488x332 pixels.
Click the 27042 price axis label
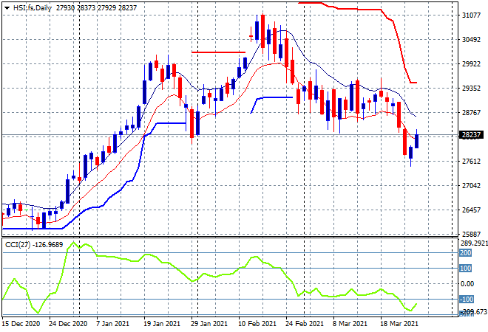(471, 186)
